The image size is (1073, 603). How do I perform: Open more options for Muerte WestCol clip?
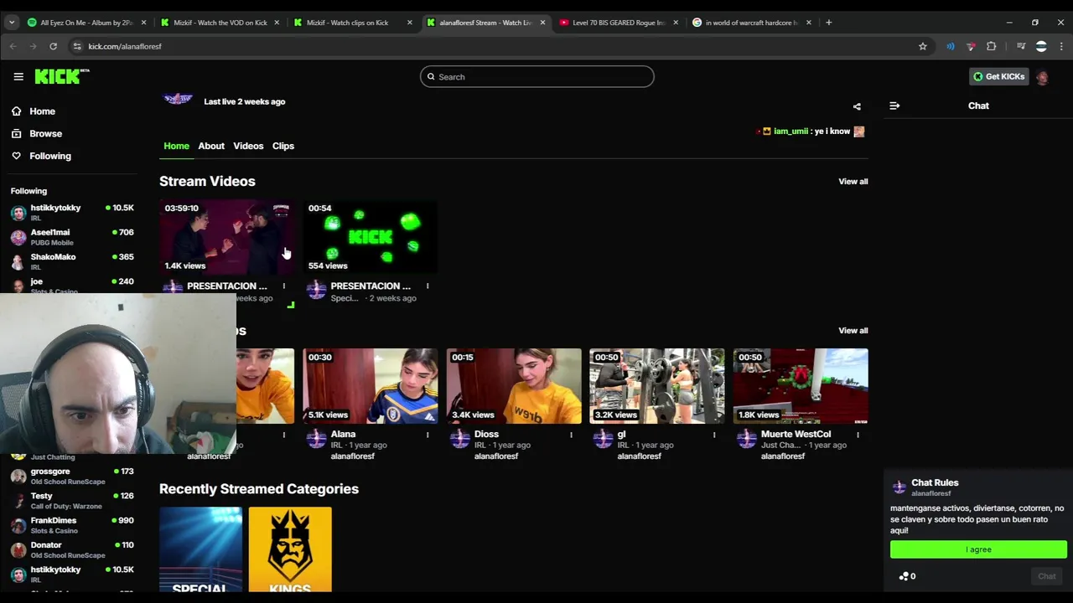[x=858, y=435]
